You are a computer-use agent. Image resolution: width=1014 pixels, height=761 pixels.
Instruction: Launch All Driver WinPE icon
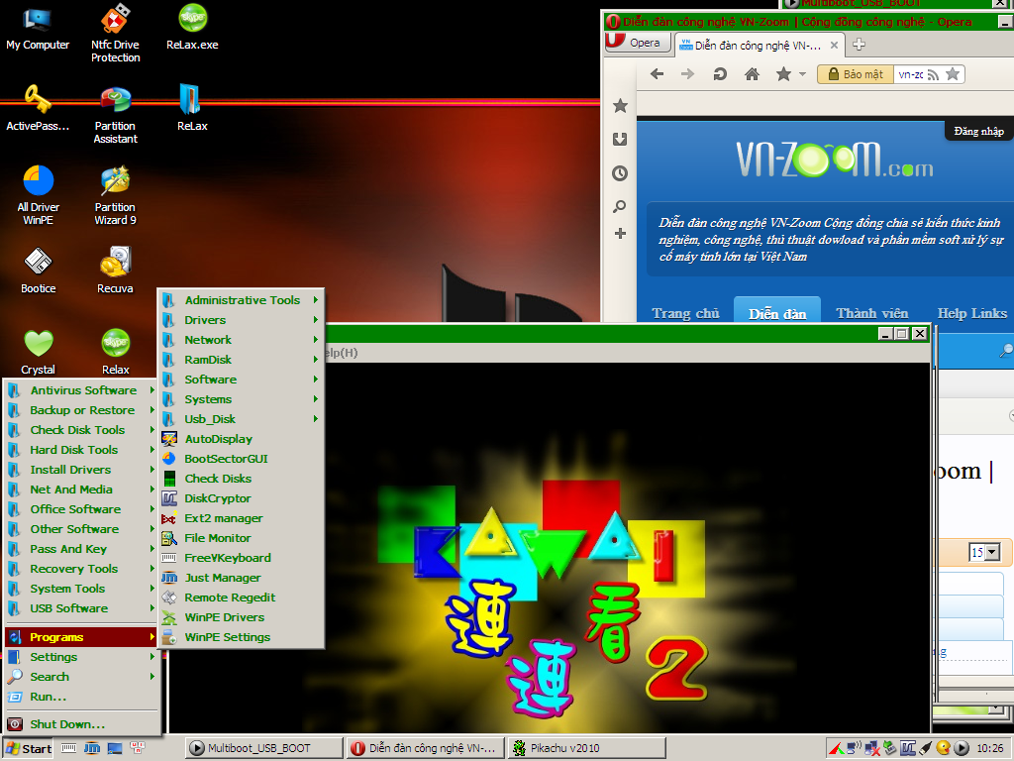pos(39,195)
